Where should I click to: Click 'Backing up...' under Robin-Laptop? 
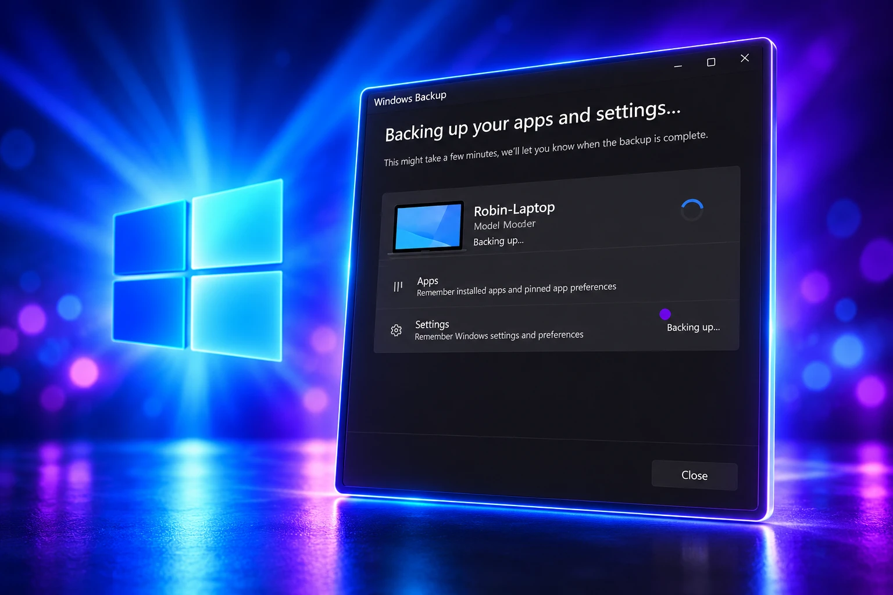point(498,241)
